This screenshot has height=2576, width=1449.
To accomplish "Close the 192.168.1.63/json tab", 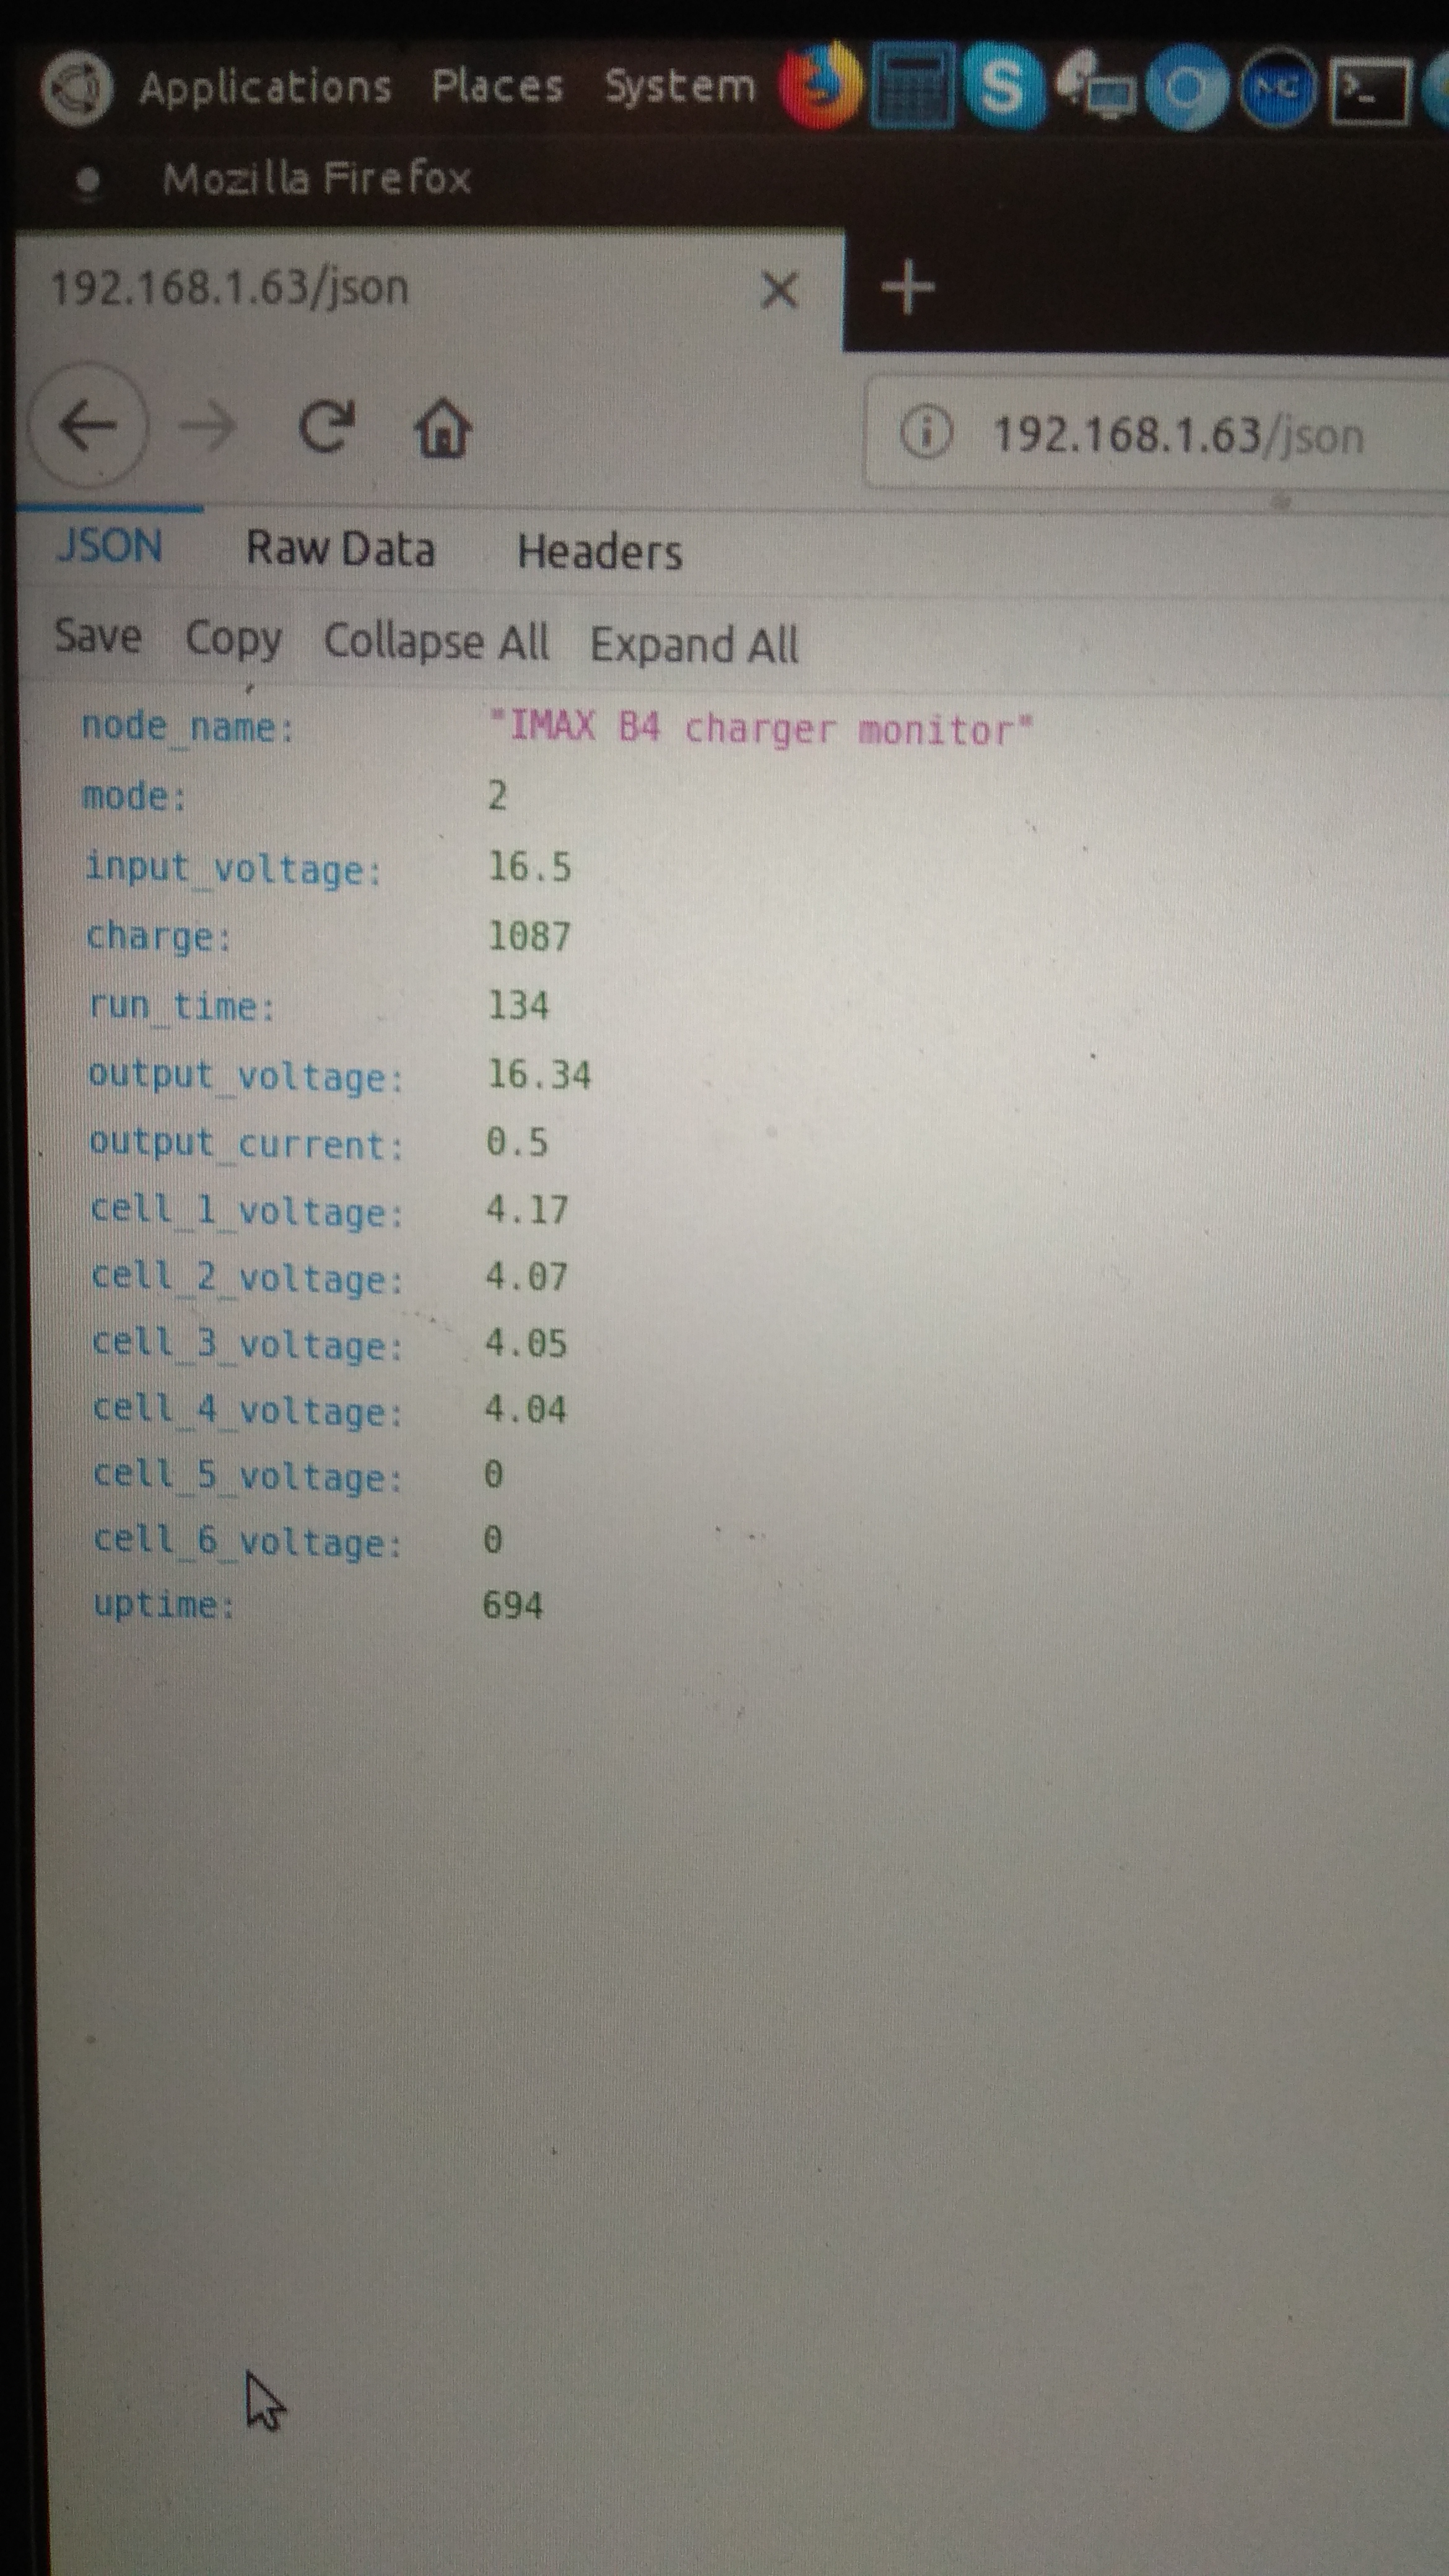I will [779, 291].
